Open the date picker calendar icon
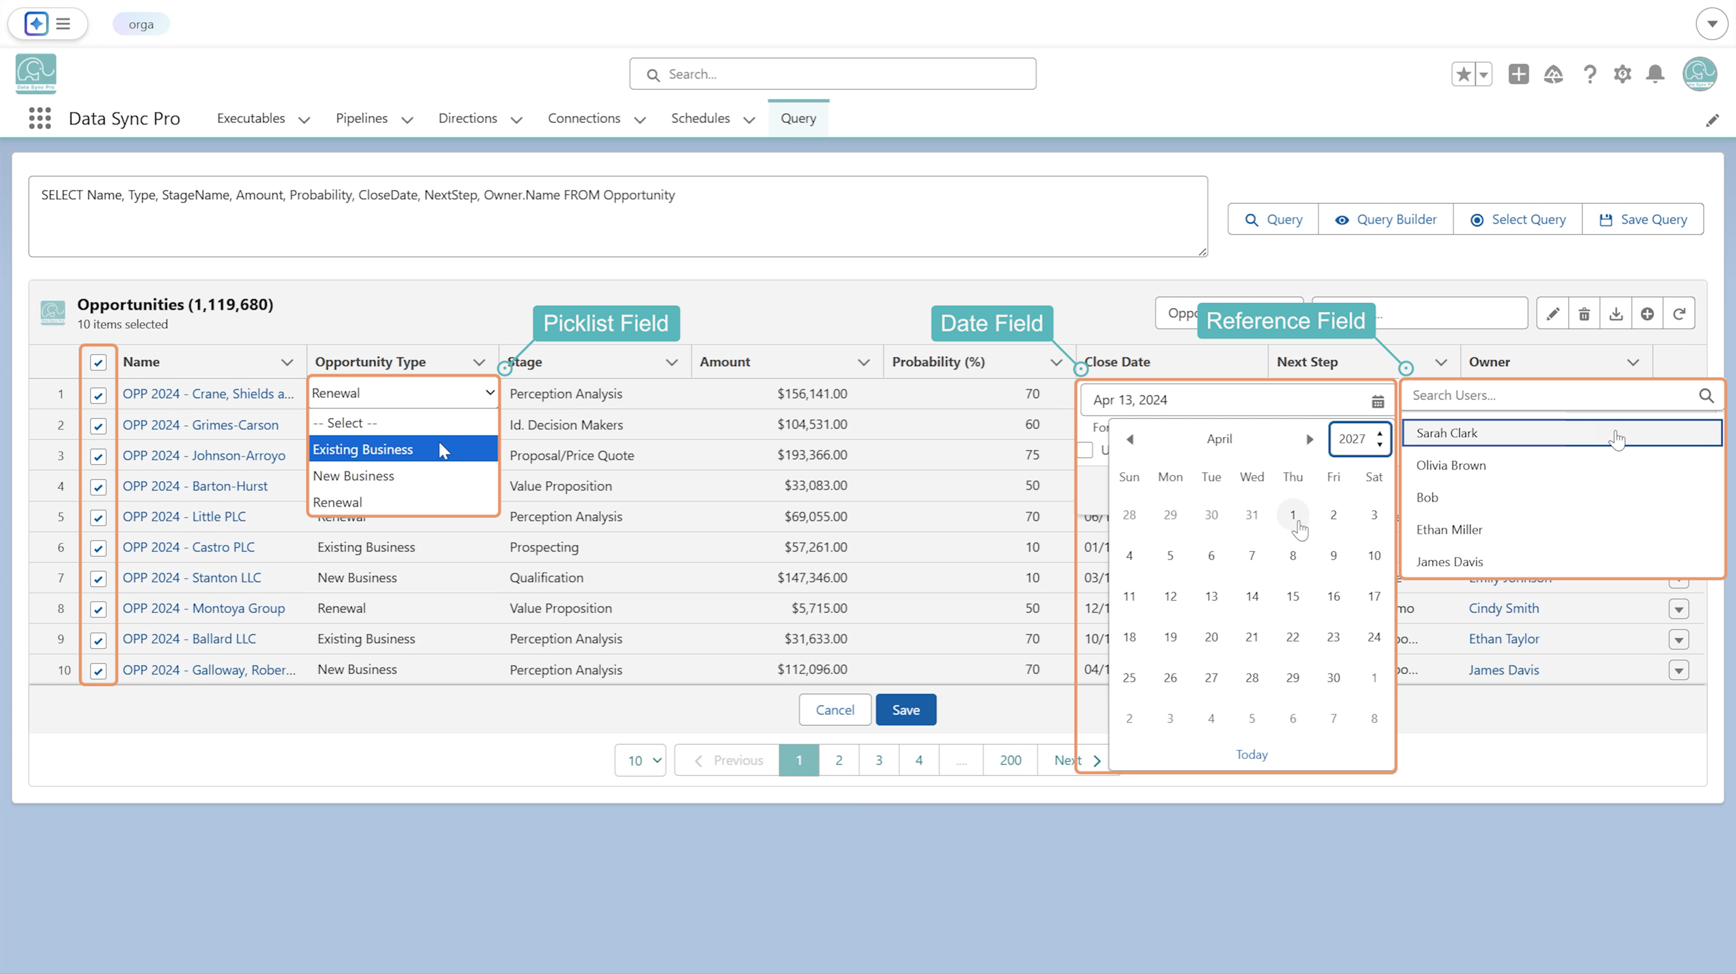This screenshot has width=1736, height=974. pos(1377,401)
